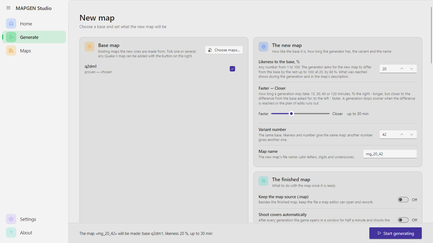This screenshot has width=433, height=243.
Task: Click the Variant number field showing 42
Action: [x=388, y=134]
